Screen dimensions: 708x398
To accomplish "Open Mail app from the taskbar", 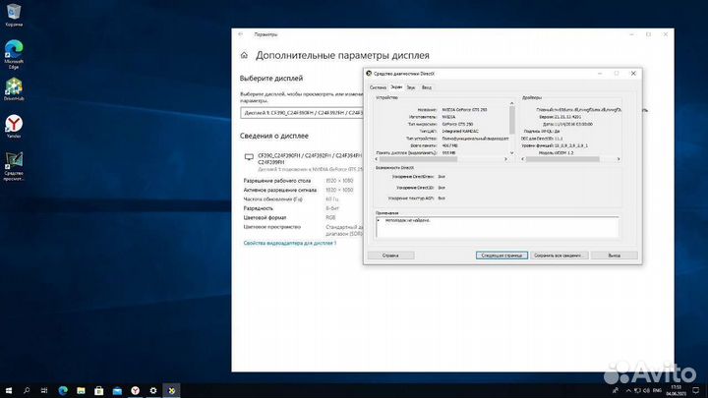I will [117, 390].
